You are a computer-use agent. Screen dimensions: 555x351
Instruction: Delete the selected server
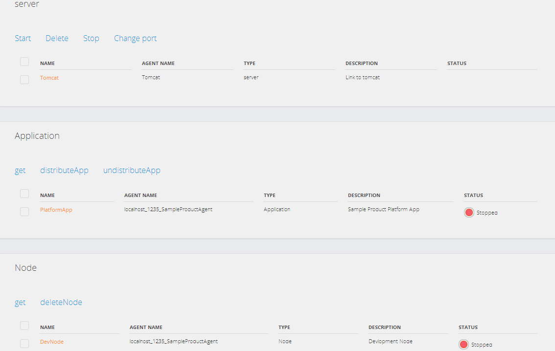57,38
